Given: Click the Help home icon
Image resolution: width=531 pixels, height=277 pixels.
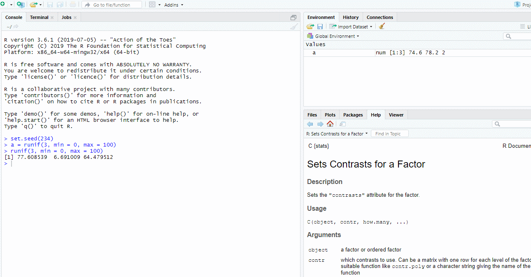Looking at the screenshot, I should click(330, 124).
